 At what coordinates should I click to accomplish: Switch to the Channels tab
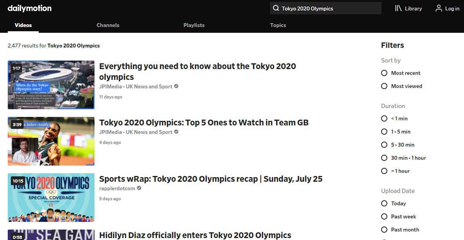(108, 25)
